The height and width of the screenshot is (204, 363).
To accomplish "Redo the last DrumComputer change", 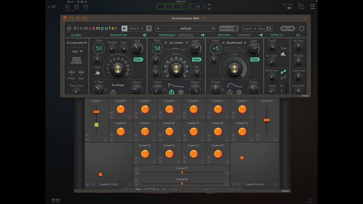I will pos(291,28).
